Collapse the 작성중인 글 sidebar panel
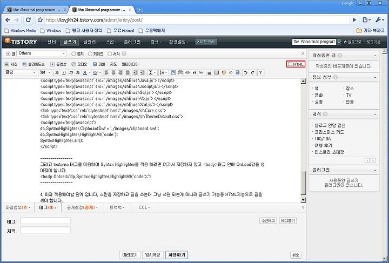The image size is (389, 263). [x=375, y=55]
